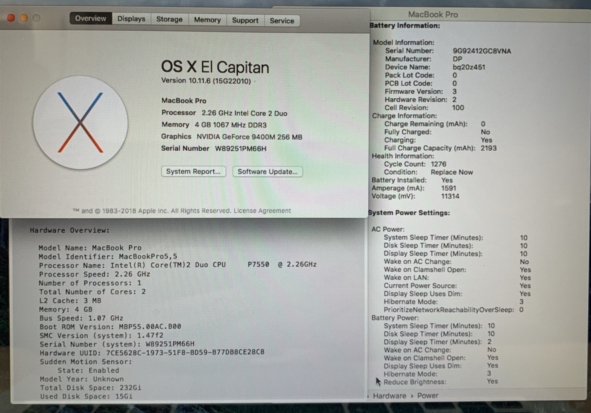Click "Firmware Version: 3" line
Image resolution: width=591 pixels, height=413 pixels.
[421, 91]
